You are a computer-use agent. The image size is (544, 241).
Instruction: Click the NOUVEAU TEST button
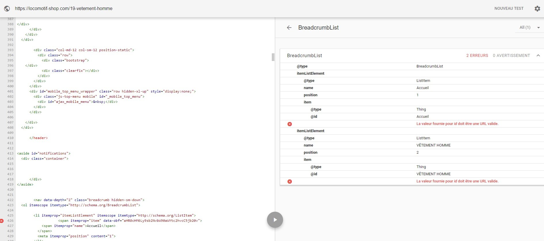tap(509, 9)
